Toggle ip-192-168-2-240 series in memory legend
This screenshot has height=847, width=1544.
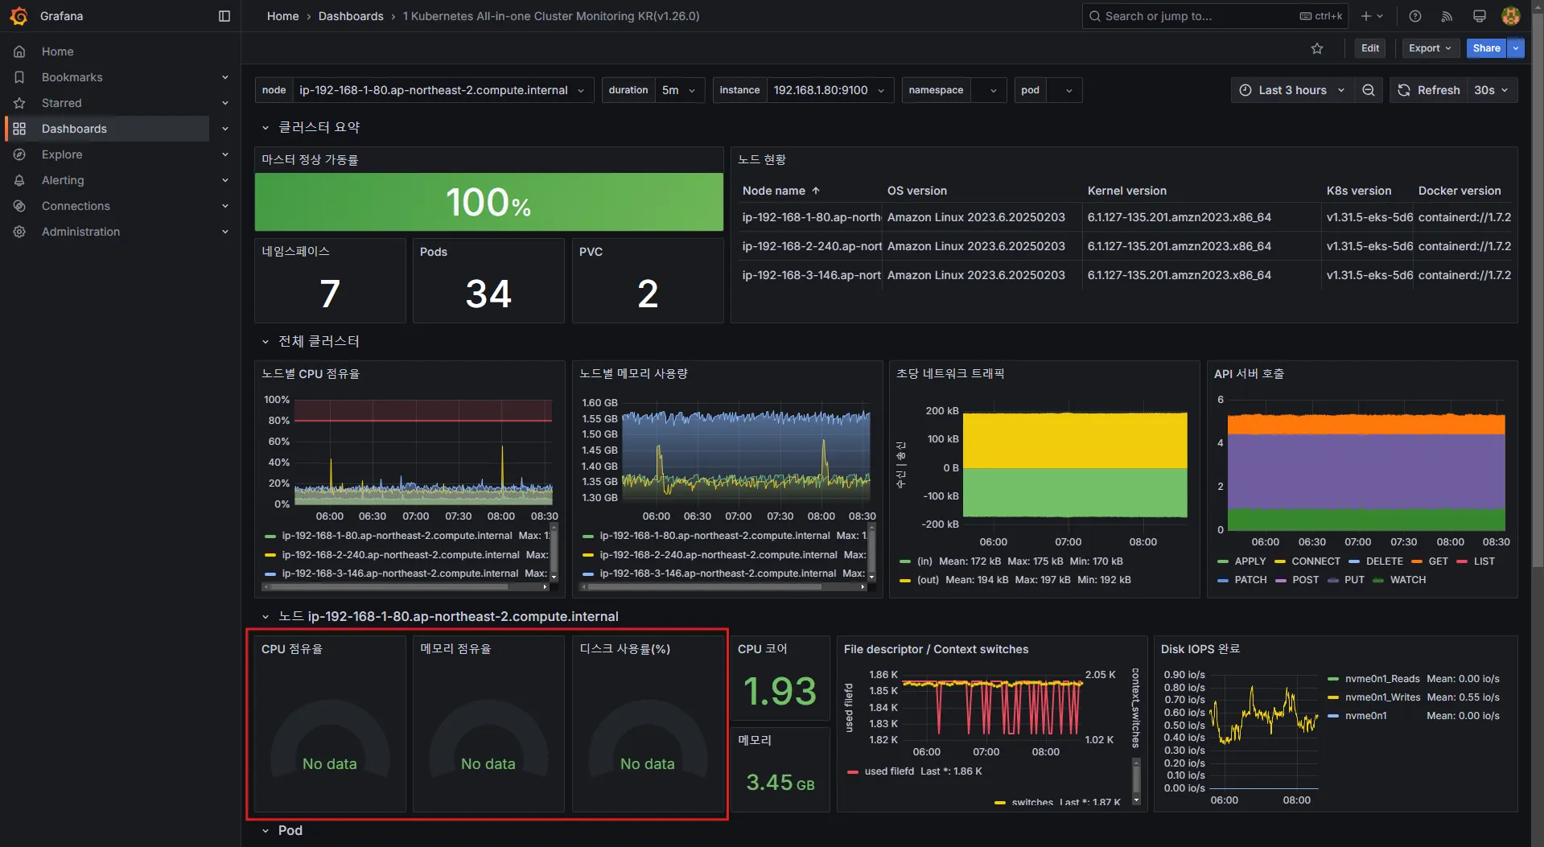(718, 555)
